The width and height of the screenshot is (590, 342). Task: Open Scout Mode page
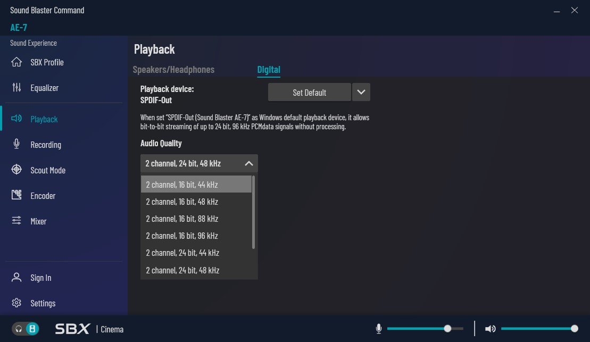point(48,170)
